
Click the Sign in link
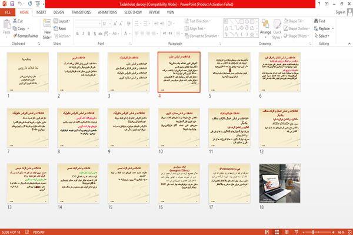coord(340,12)
